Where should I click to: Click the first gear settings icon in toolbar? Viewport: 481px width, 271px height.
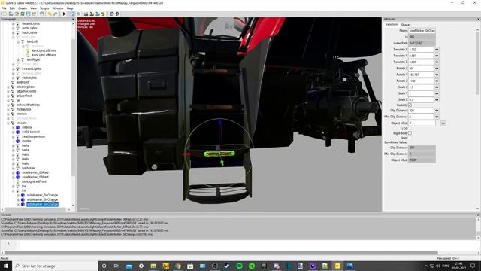pos(112,14)
